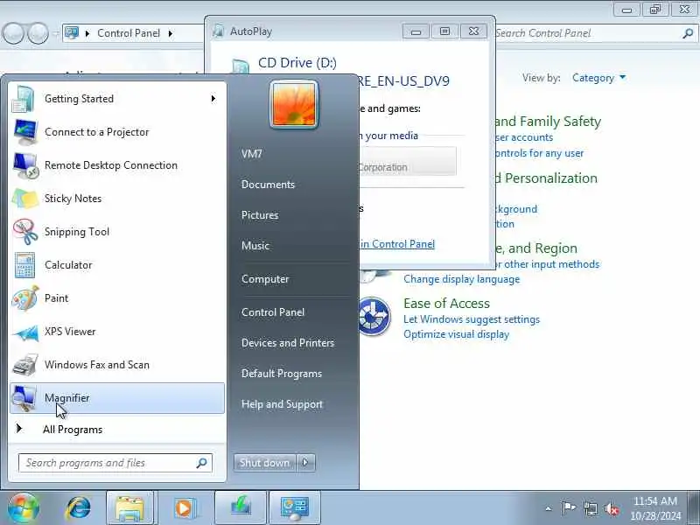700x525 pixels.
Task: Click the Control Panel address bar icon
Action: click(x=72, y=33)
